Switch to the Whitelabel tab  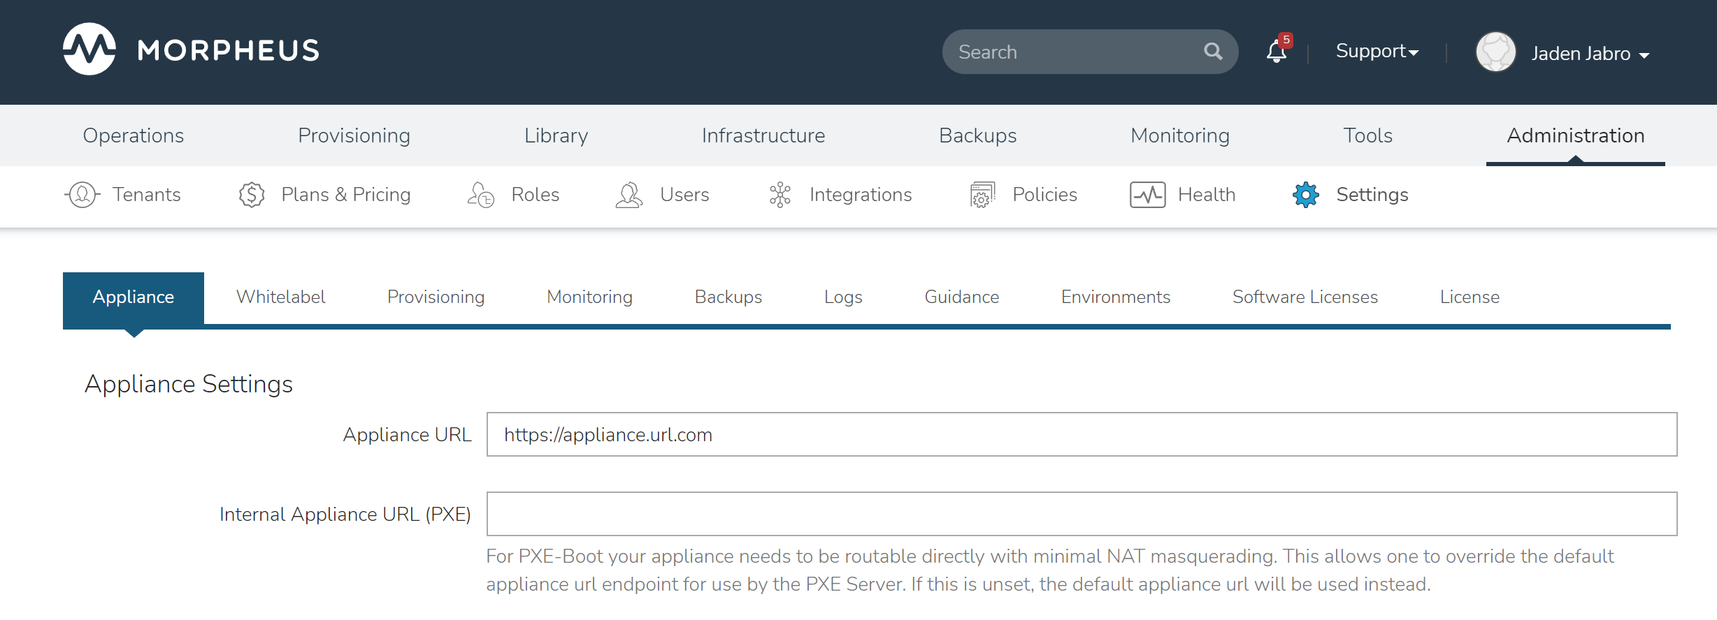tap(280, 297)
